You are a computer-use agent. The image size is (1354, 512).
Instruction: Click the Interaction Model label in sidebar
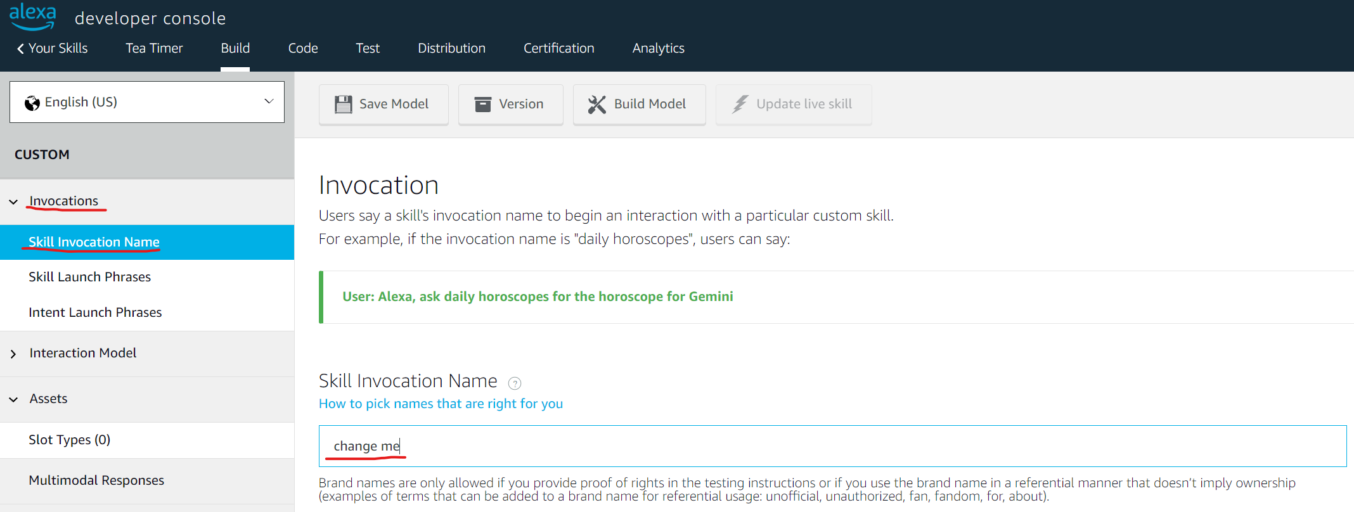click(83, 353)
